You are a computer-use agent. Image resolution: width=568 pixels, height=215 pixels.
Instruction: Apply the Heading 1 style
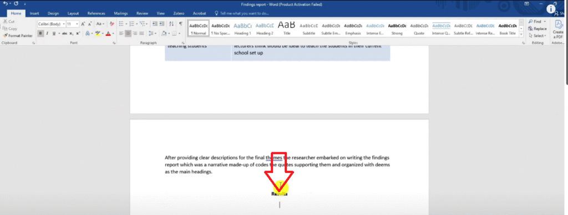[x=243, y=28]
